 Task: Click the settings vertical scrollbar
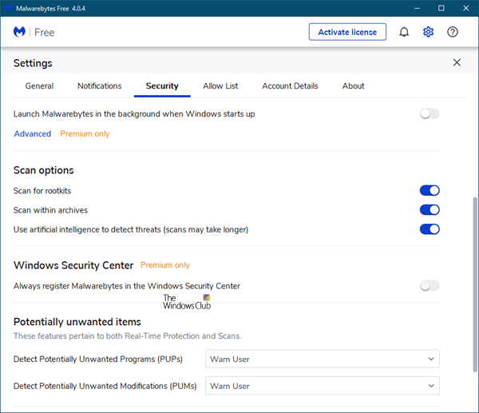(475, 284)
